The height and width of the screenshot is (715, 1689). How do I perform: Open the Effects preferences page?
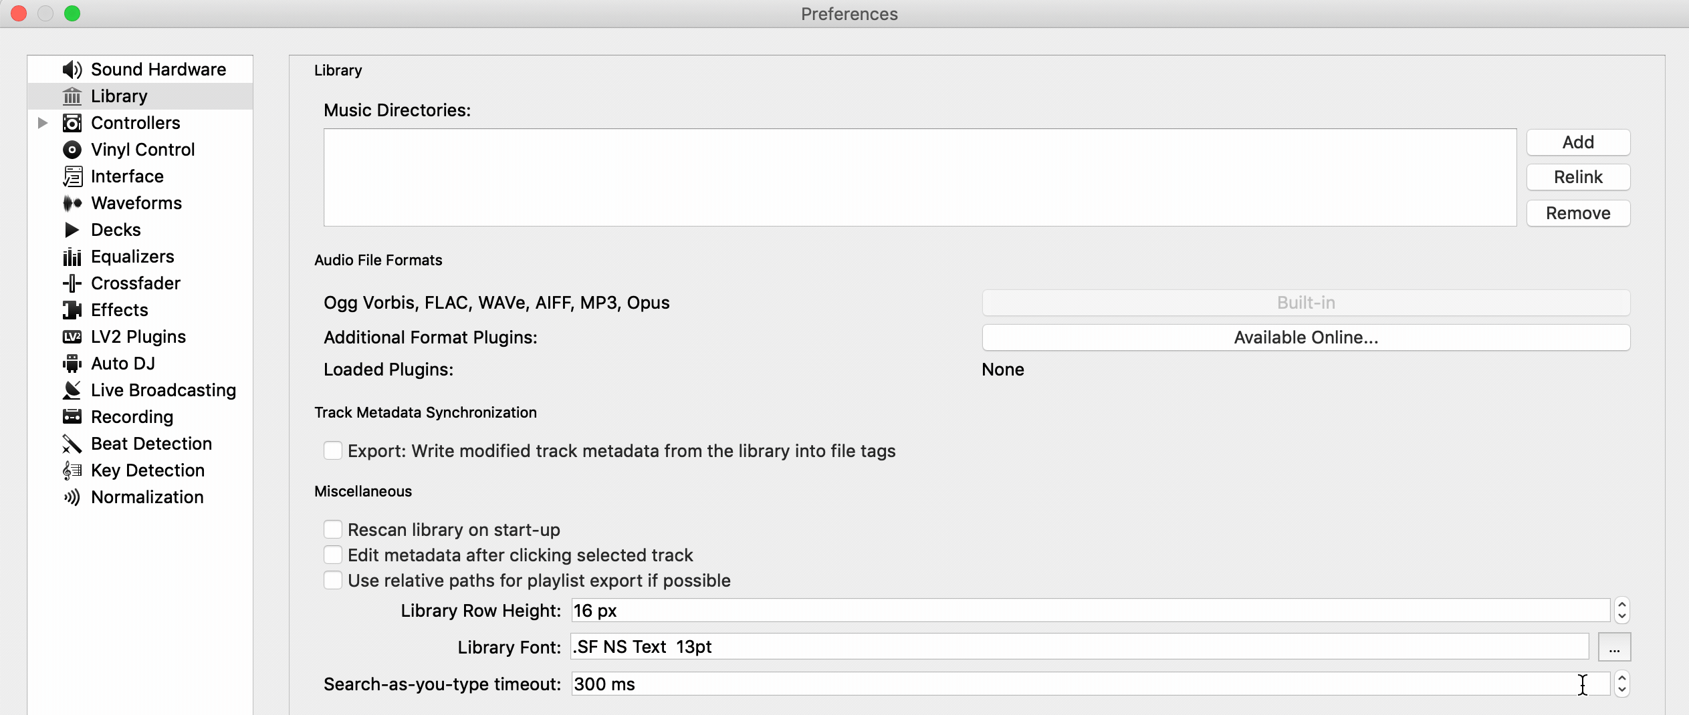pyautogui.click(x=120, y=310)
